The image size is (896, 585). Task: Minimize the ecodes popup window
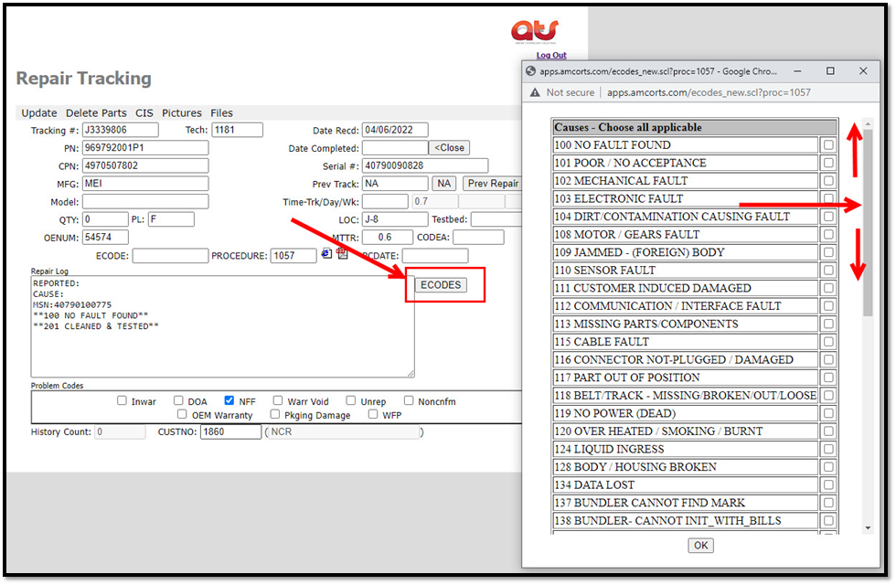tap(798, 70)
